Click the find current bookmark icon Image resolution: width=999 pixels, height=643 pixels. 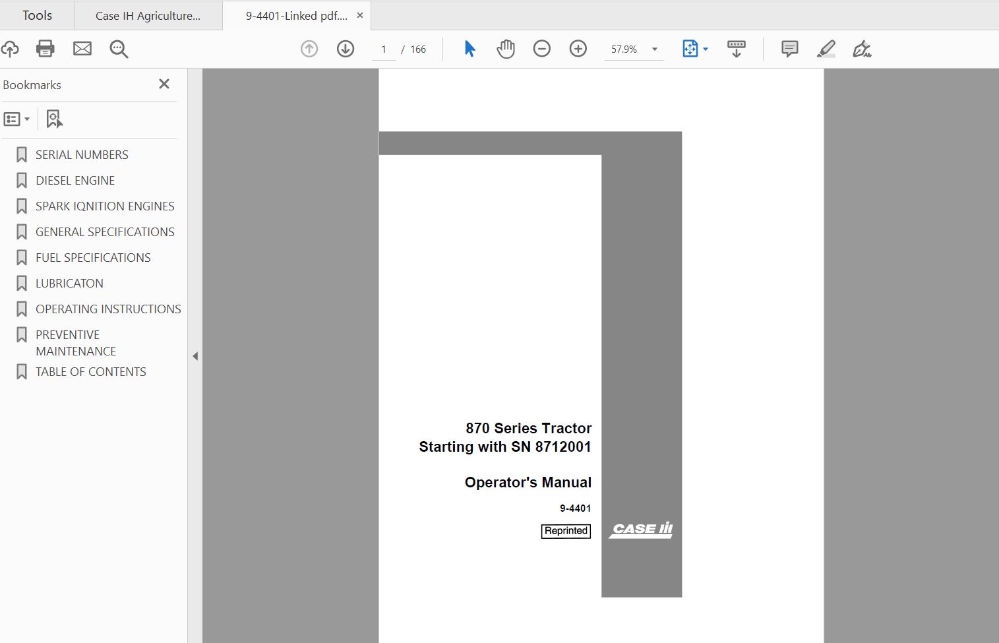coord(54,119)
